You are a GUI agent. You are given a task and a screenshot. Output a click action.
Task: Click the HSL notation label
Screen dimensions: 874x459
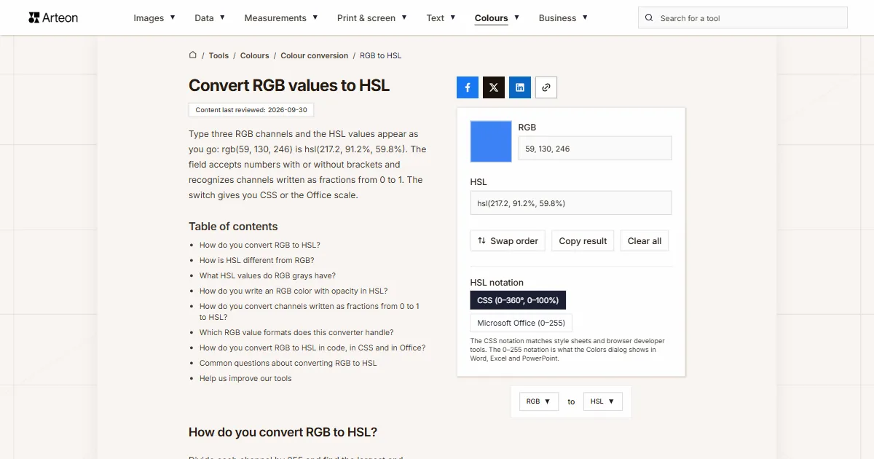[497, 283]
